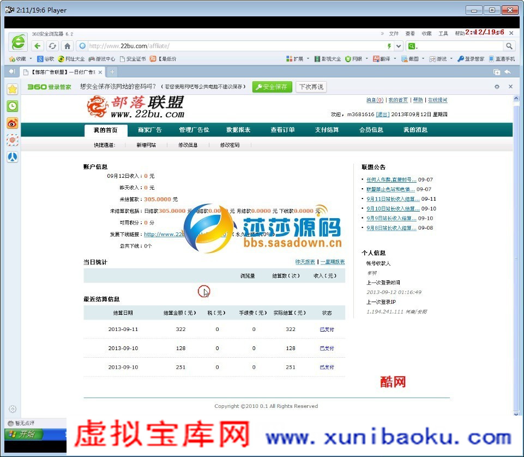Open the 数据报表 navigation tab
This screenshot has height=457, width=524.
pyautogui.click(x=238, y=130)
